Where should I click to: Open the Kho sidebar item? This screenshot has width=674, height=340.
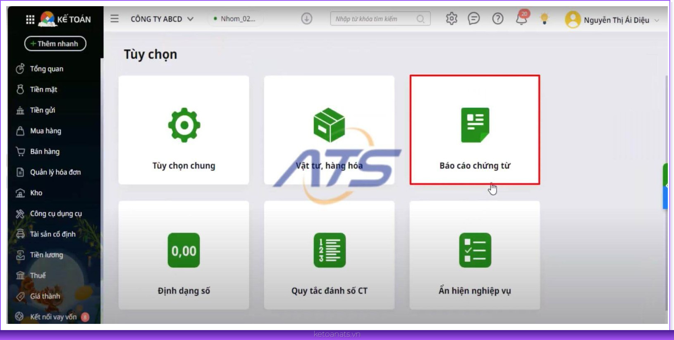coord(29,193)
